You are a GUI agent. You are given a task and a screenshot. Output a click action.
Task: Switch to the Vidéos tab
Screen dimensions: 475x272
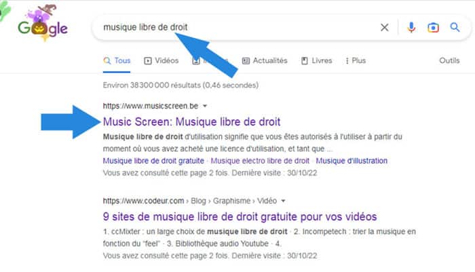point(161,60)
